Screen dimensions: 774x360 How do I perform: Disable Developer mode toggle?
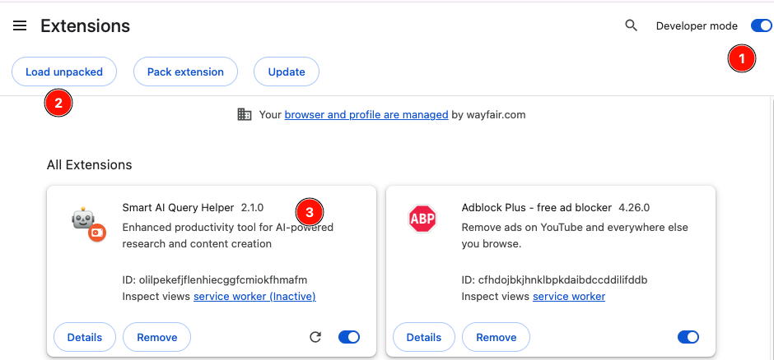pyautogui.click(x=761, y=25)
